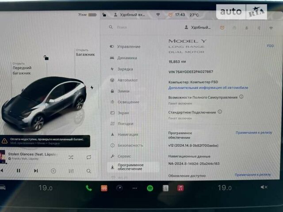This screenshot has height=212, width=283.
Task: Tap the song album art thumbnail
Action: [x=3, y=156]
